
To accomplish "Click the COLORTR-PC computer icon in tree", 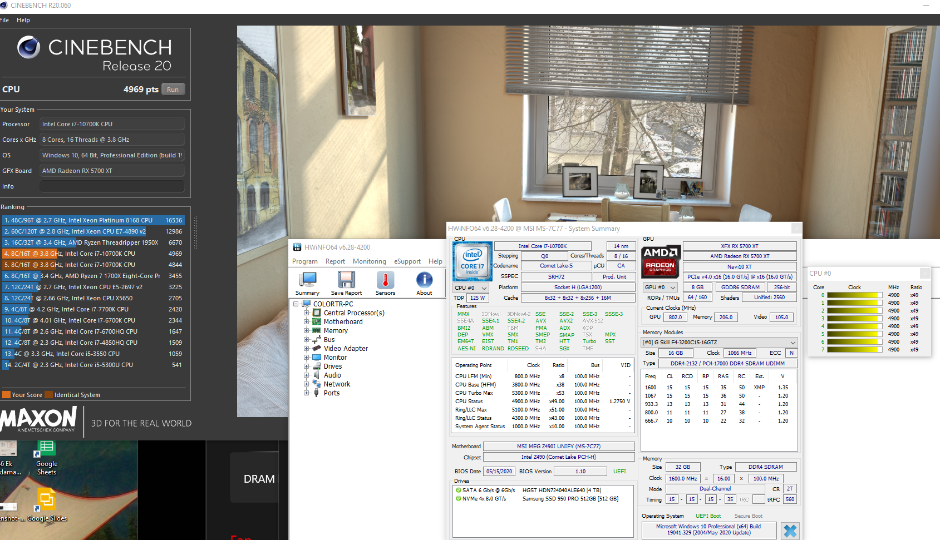I will point(306,304).
